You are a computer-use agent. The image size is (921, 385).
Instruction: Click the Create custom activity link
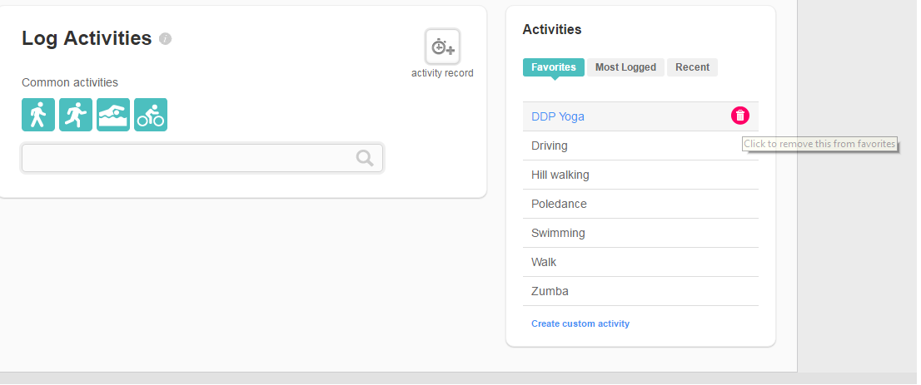point(580,323)
